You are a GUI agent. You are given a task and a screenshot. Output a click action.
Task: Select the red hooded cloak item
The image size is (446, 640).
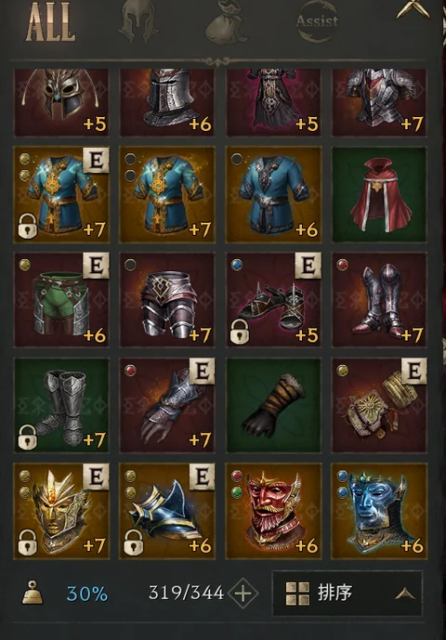tap(379, 195)
